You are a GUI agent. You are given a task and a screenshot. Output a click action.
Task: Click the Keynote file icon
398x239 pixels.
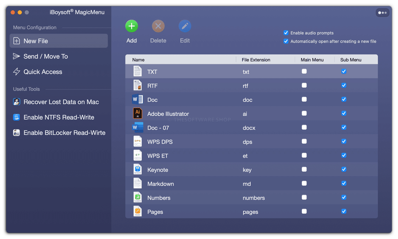click(137, 169)
